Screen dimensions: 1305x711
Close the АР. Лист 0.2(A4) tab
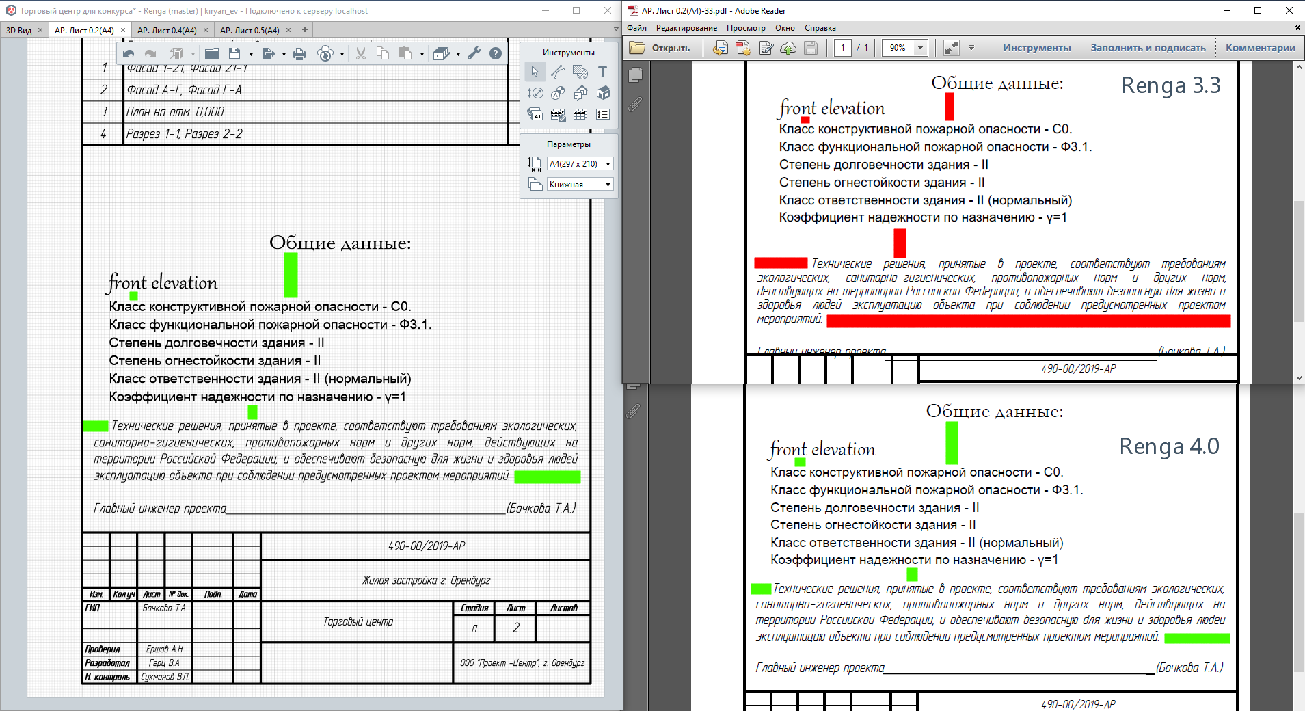[x=123, y=30]
